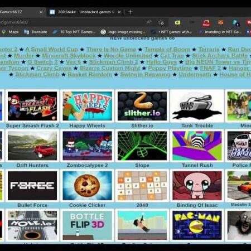Click the Tank Trouble title text
The width and height of the screenshot is (251, 251).
click(x=197, y=126)
